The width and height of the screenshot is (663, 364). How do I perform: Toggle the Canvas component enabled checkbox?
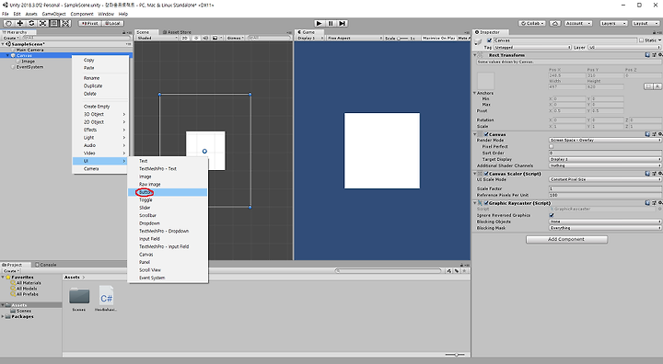486,134
